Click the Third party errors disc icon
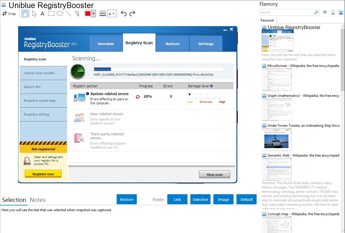This screenshot has width=345, height=233. 79,138
